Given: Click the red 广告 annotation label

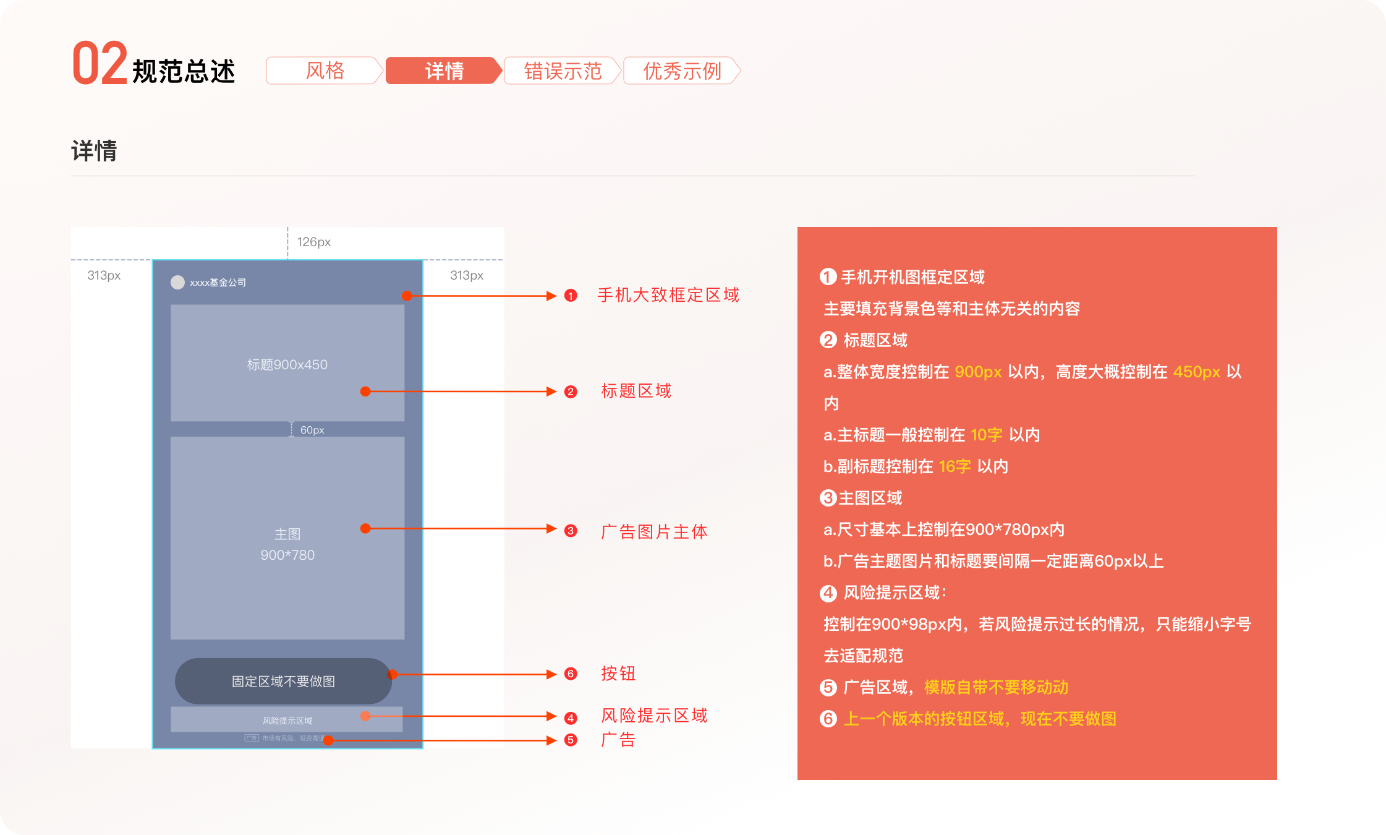Looking at the screenshot, I should click(x=618, y=739).
